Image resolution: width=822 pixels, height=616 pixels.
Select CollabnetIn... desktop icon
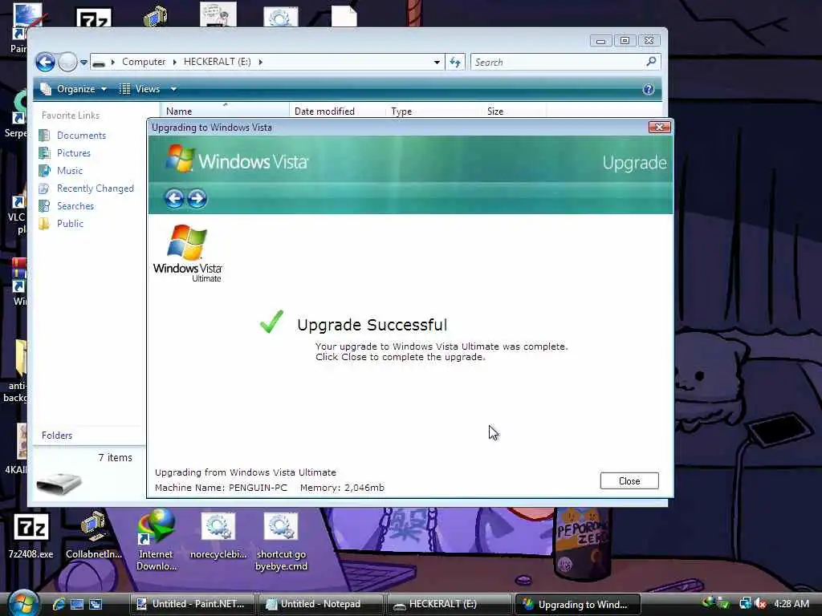click(x=94, y=535)
